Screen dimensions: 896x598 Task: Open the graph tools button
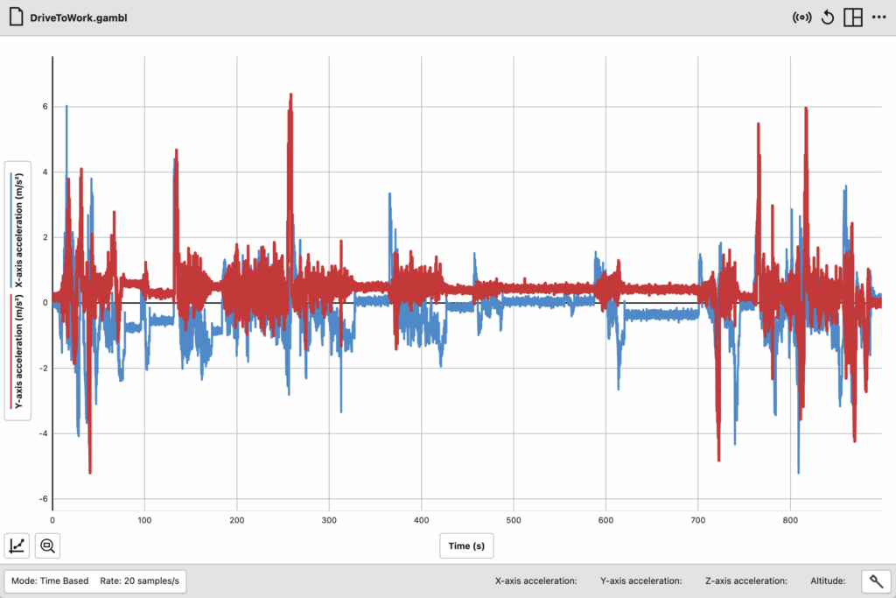(x=17, y=545)
